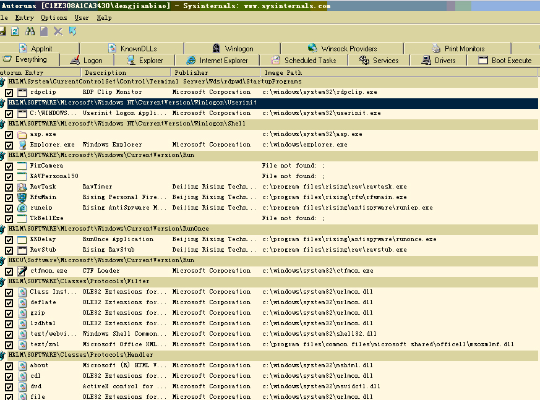
Task: Open Find with the binoculars icon
Action: pos(30,31)
